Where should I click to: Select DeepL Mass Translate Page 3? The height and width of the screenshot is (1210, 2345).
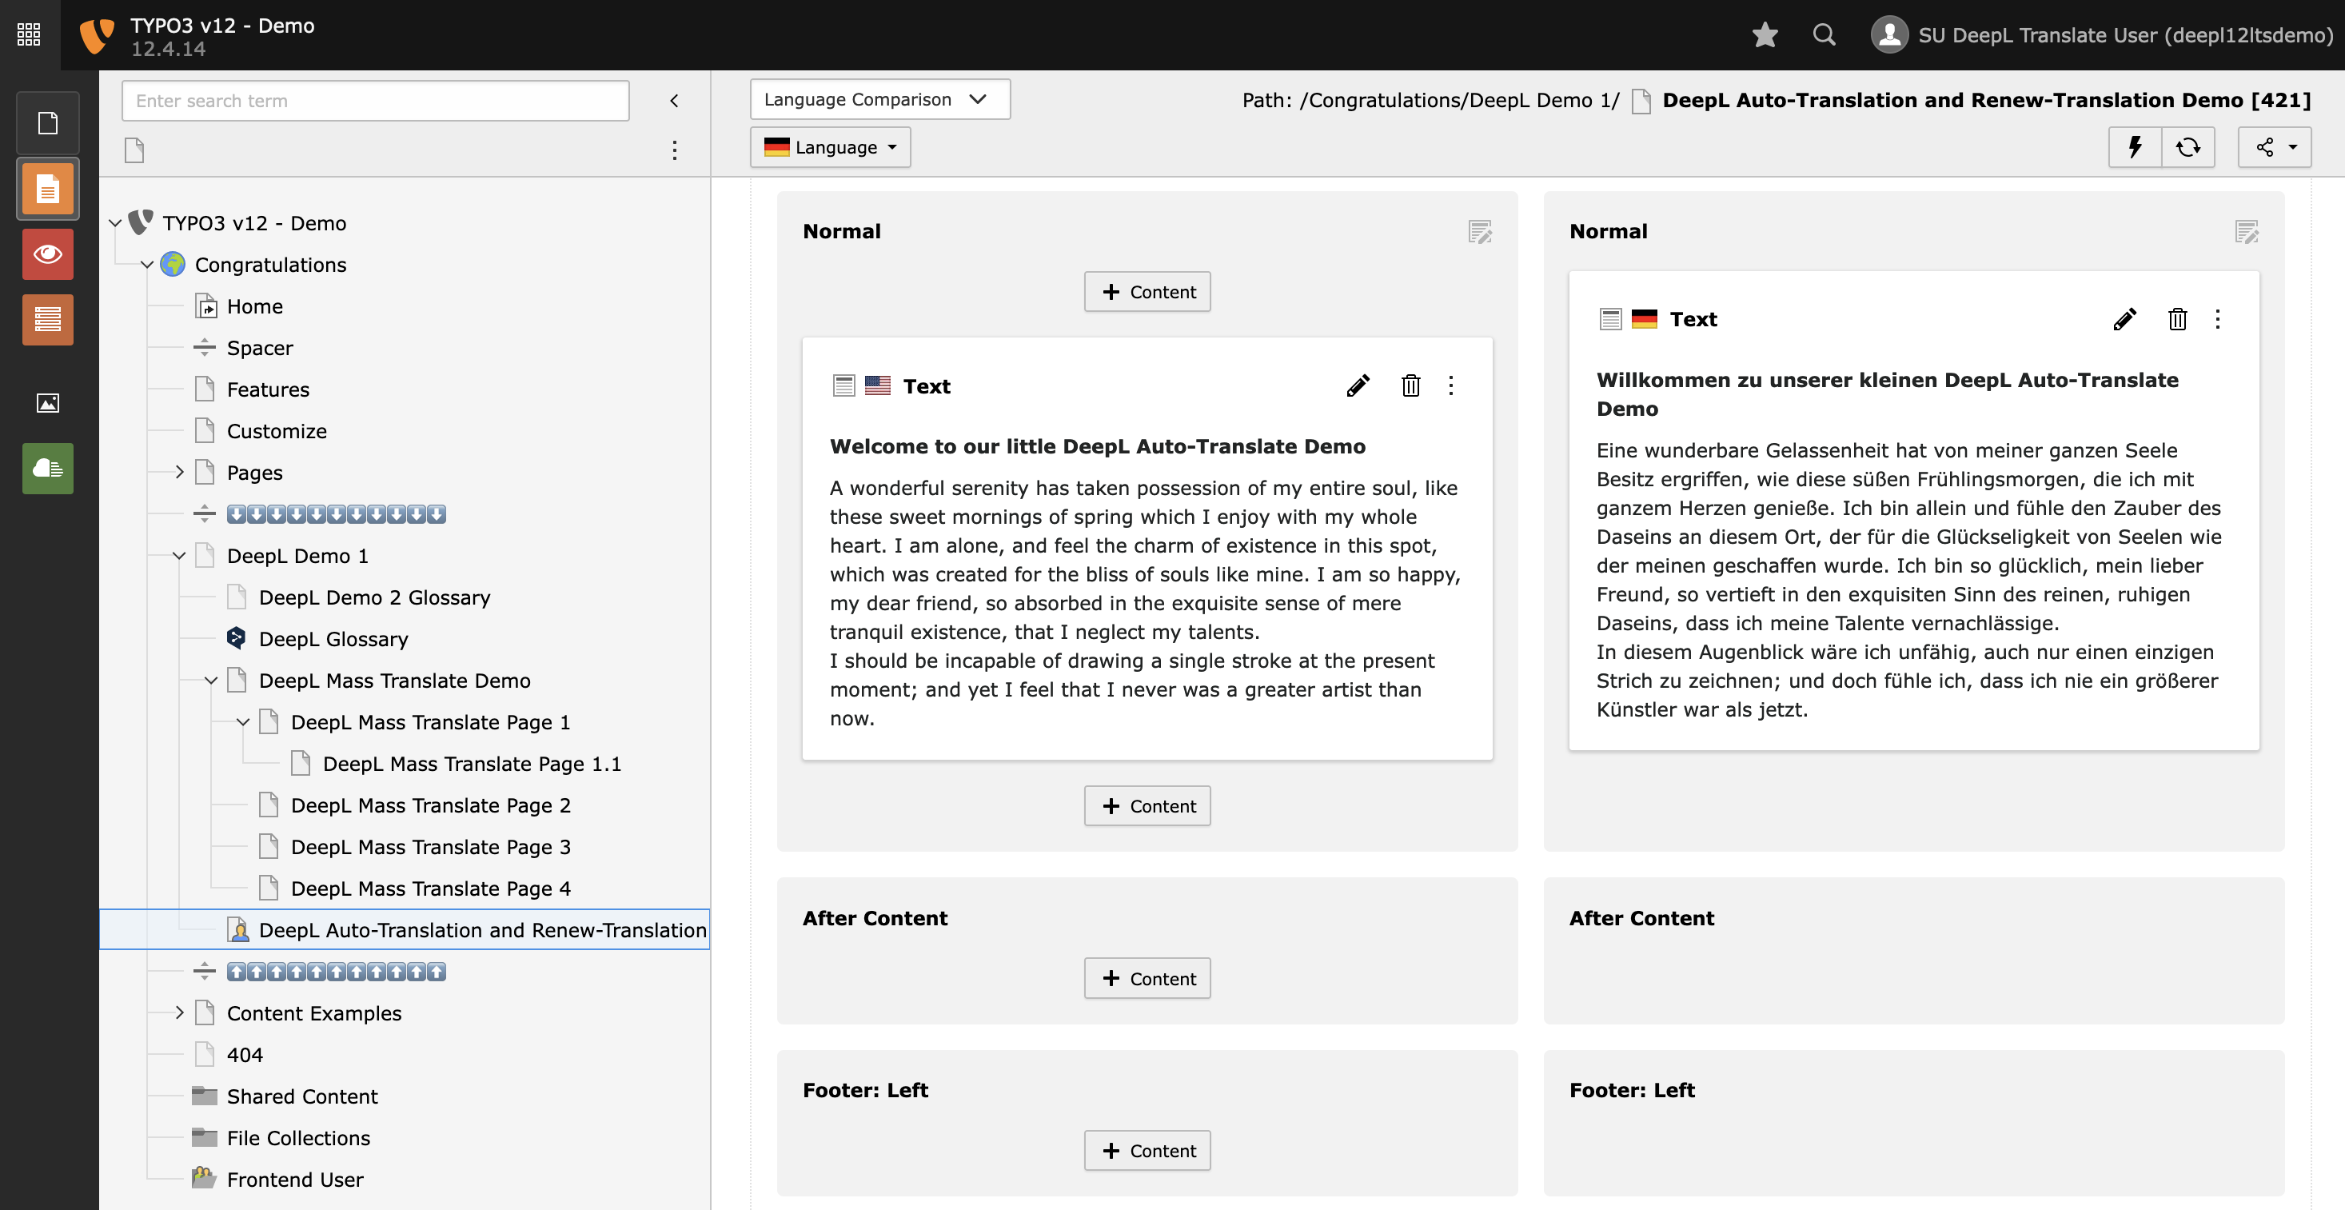pos(431,848)
